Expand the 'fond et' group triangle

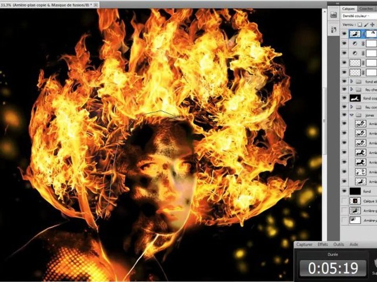pyautogui.click(x=351, y=82)
